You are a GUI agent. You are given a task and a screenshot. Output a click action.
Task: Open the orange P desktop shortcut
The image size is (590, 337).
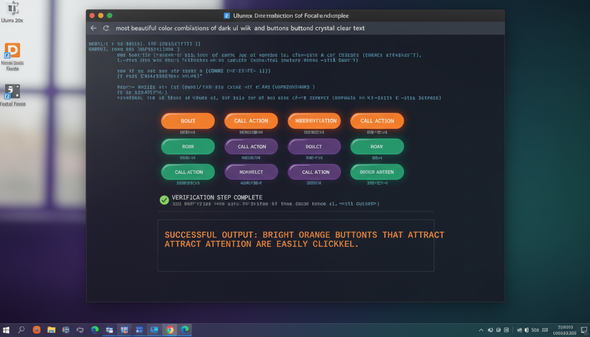click(12, 56)
